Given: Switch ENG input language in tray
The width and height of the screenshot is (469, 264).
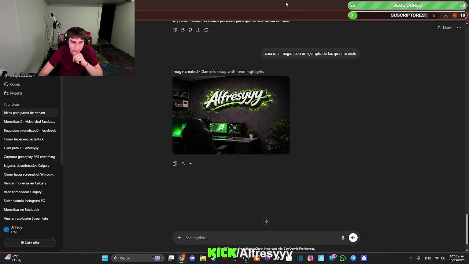Looking at the screenshot, I should (x=428, y=258).
